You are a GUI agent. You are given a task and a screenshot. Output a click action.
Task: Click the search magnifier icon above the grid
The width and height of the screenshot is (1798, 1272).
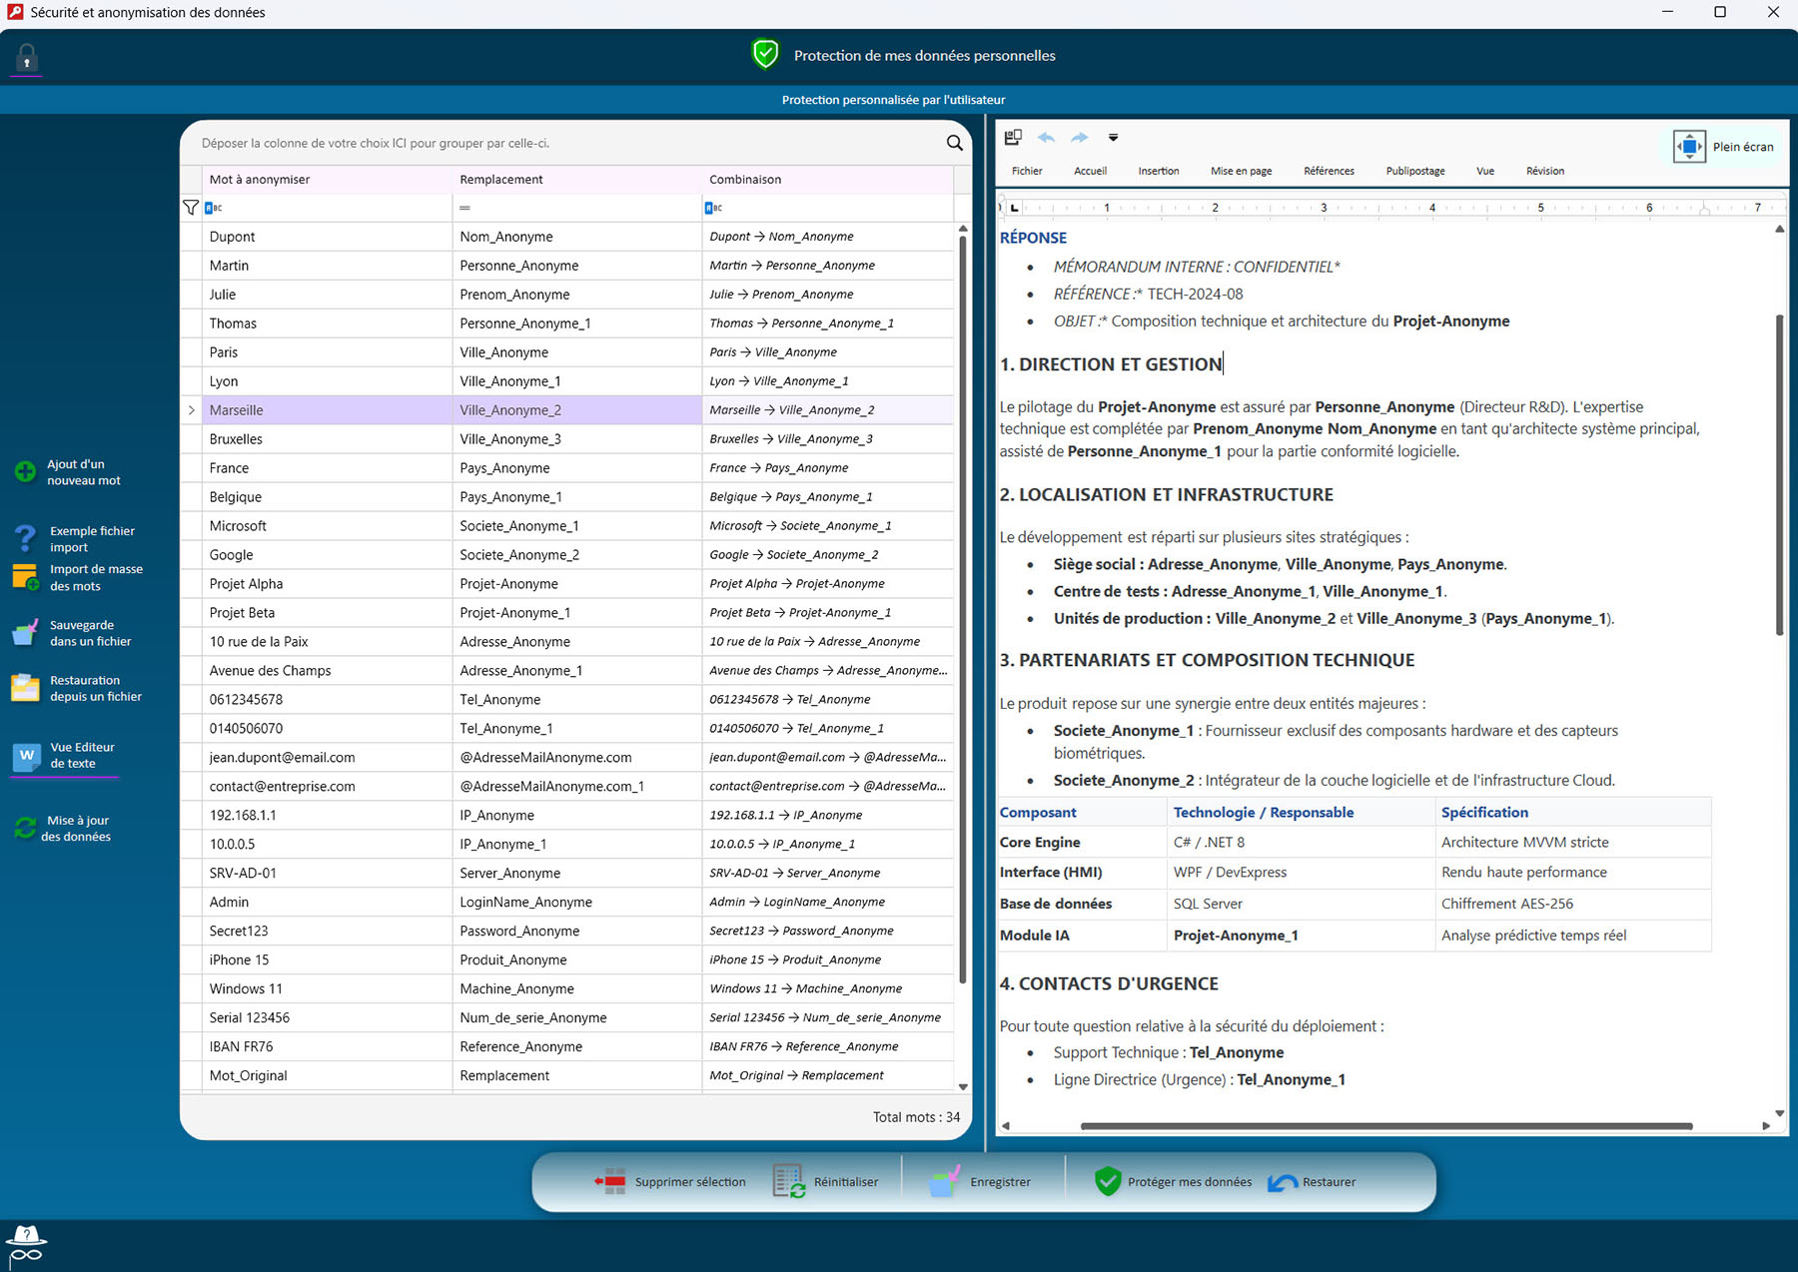pyautogui.click(x=954, y=143)
